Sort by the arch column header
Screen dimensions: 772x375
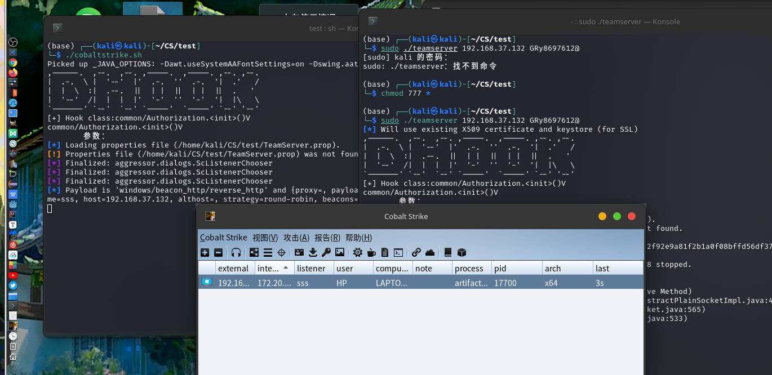click(567, 268)
